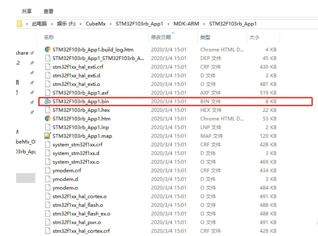Image resolution: width=318 pixels, height=236 pixels.
Task: Click file icon of stm32f1xx_hal_cortex.o
Action: pos(47,196)
